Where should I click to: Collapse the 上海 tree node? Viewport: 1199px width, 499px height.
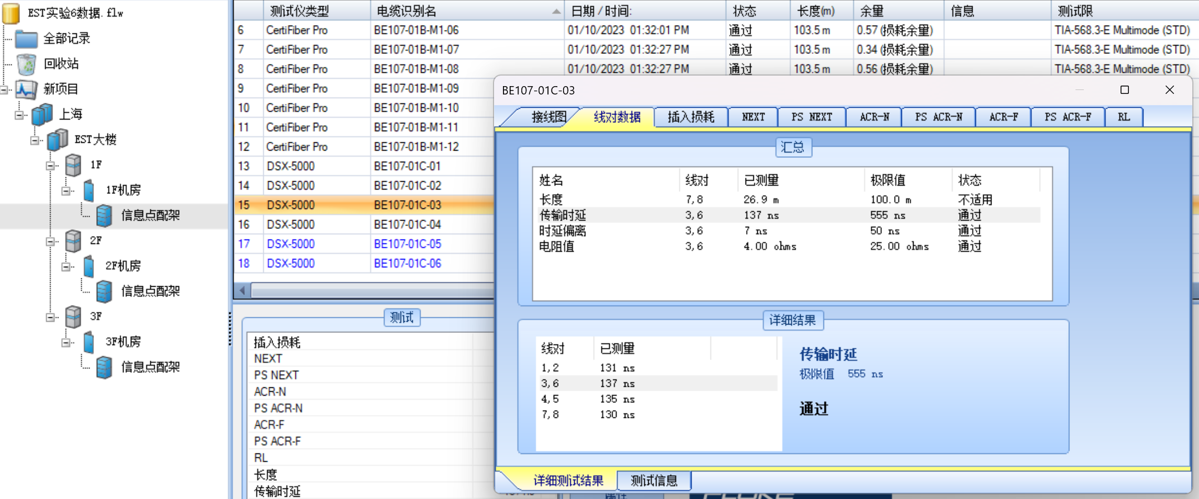tap(19, 114)
